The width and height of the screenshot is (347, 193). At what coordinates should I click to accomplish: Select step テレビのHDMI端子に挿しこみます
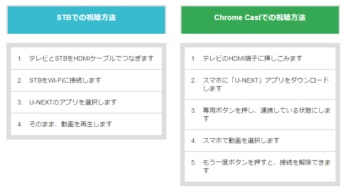click(260, 58)
